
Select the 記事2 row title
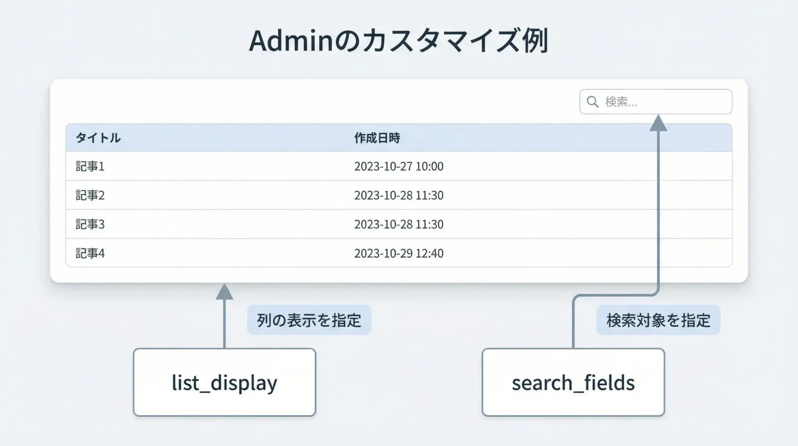tap(90, 195)
